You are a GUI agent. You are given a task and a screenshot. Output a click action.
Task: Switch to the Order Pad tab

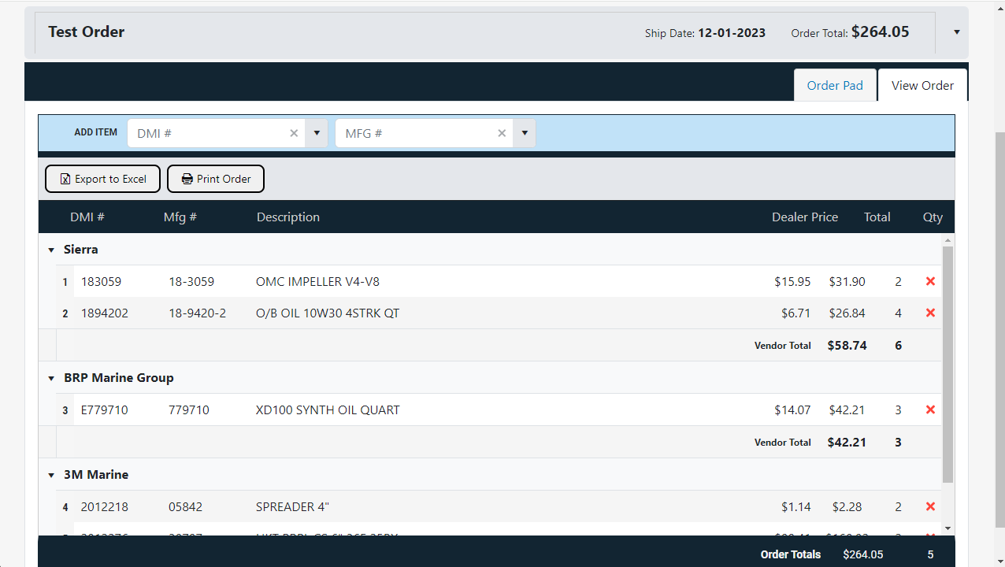point(835,85)
